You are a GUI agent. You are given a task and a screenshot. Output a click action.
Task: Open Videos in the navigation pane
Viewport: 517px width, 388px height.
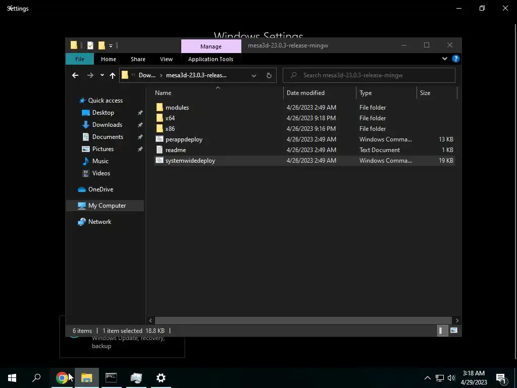[x=101, y=173]
